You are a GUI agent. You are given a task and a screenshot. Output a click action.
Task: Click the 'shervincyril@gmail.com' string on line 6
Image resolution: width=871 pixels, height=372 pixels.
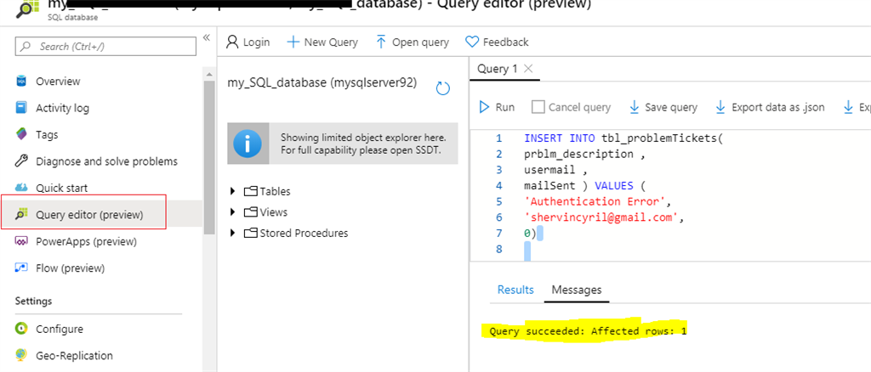pos(601,218)
